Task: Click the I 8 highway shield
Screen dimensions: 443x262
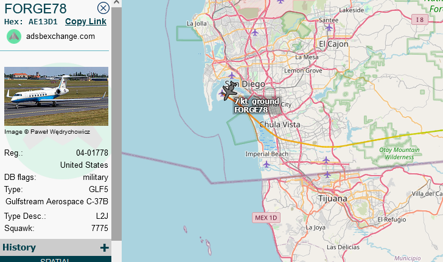Action: tap(419, 19)
